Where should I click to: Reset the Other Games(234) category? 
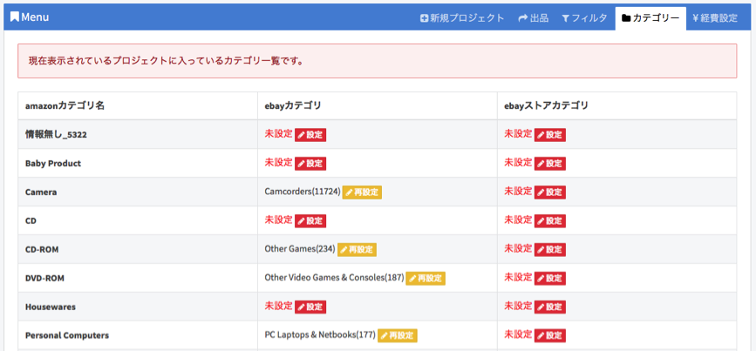(357, 249)
